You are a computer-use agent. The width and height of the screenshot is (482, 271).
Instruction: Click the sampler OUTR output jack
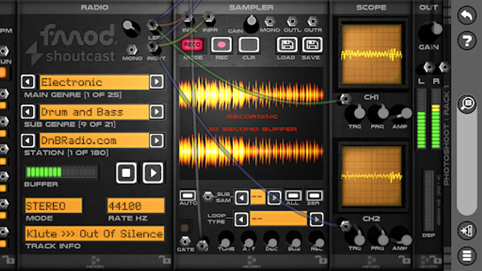(312, 21)
